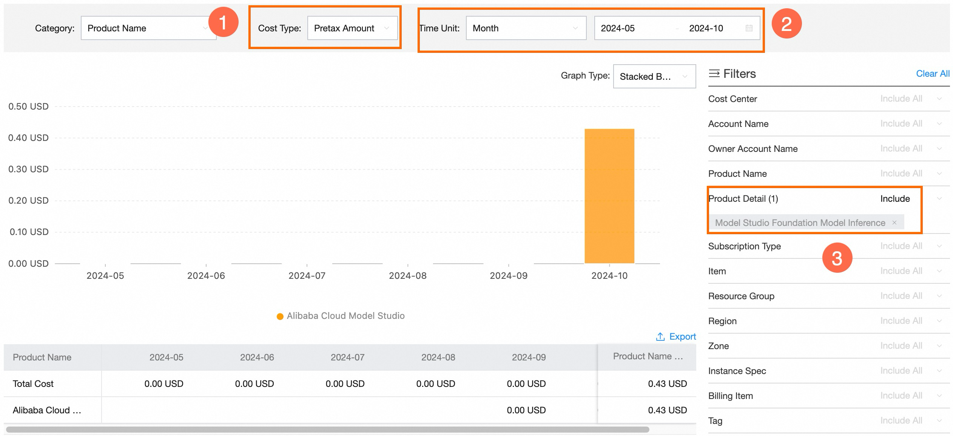Click the 2024-07 table column header
953x436 pixels.
(347, 357)
